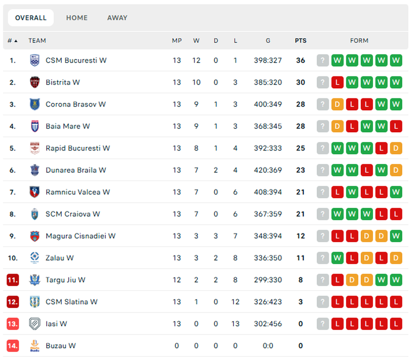Click the Iasi W shield icon
The image size is (412, 361).
tap(35, 324)
